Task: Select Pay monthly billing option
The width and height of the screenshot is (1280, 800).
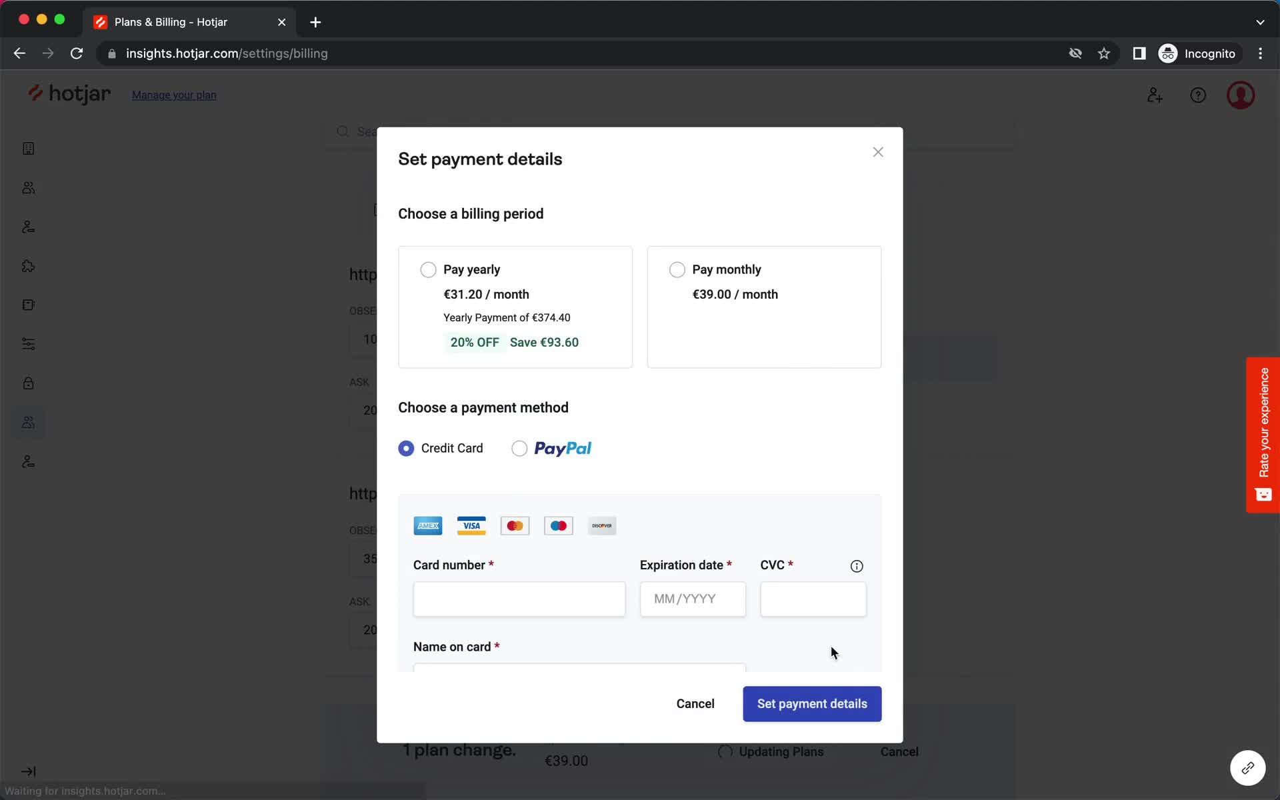Action: pos(677,269)
